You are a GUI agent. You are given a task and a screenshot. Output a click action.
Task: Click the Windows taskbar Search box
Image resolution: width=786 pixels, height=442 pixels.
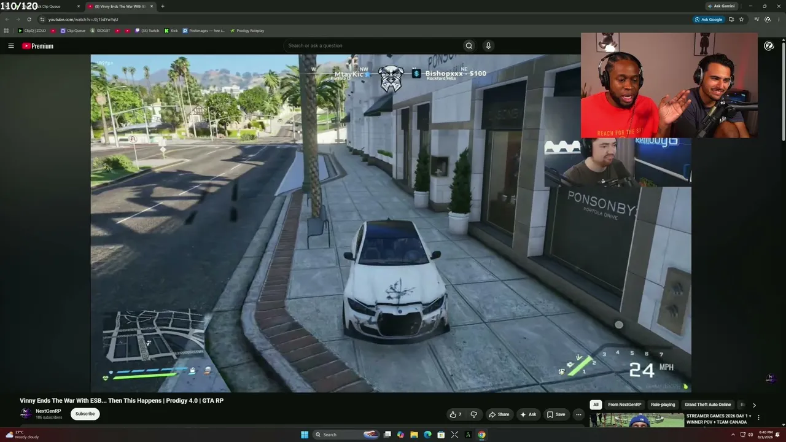tap(346, 435)
